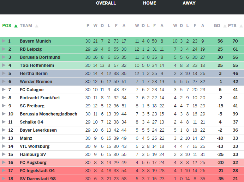Screen dimensions: 244x182
Task: Sort table by POS green arrow
Action: [16, 26]
